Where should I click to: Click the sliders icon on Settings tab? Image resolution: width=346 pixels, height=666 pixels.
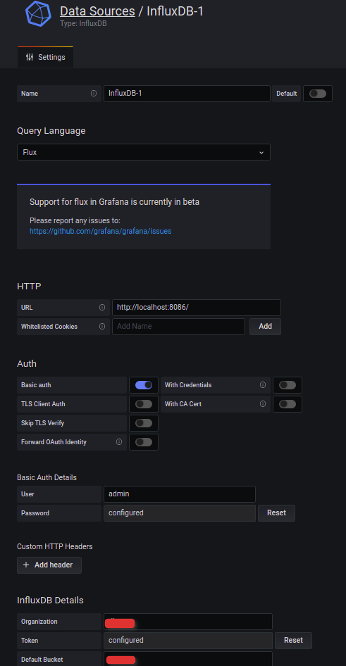pos(30,57)
